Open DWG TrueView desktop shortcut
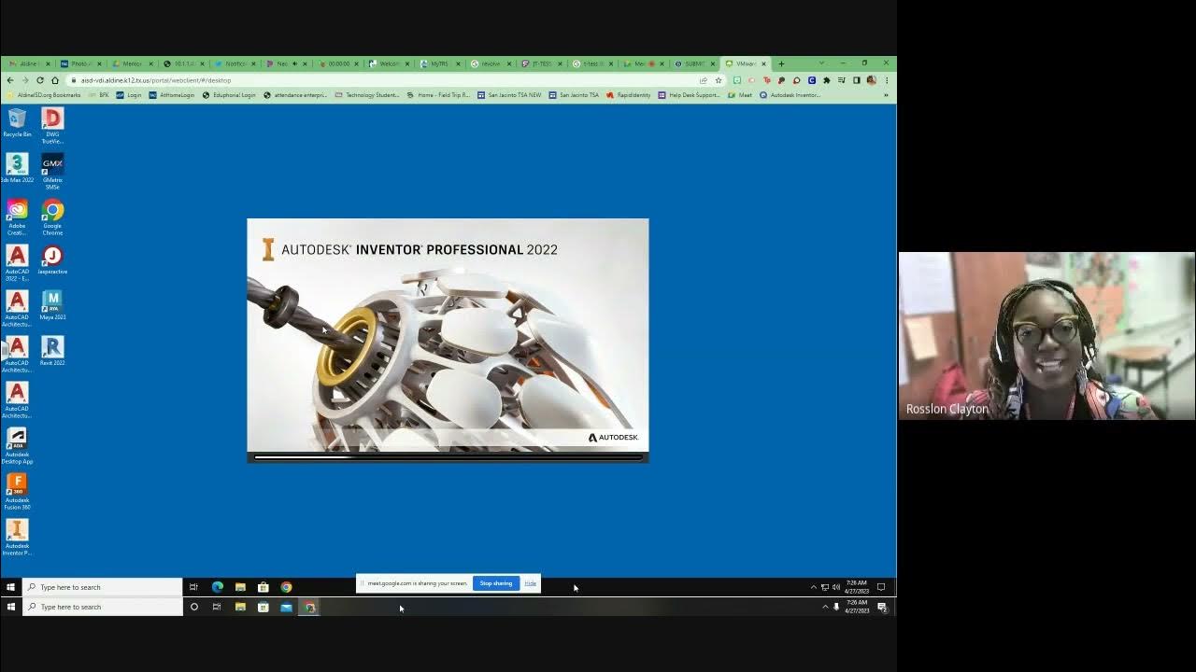 (52, 125)
